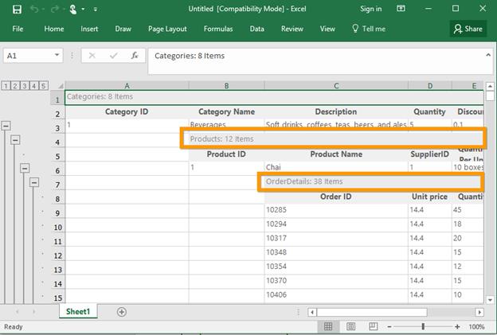Open the Sheet1 tab
This screenshot has height=335, width=497.
point(78,312)
